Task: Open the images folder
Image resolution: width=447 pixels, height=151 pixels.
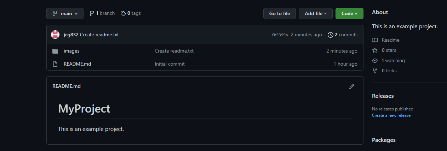Action: tap(71, 51)
